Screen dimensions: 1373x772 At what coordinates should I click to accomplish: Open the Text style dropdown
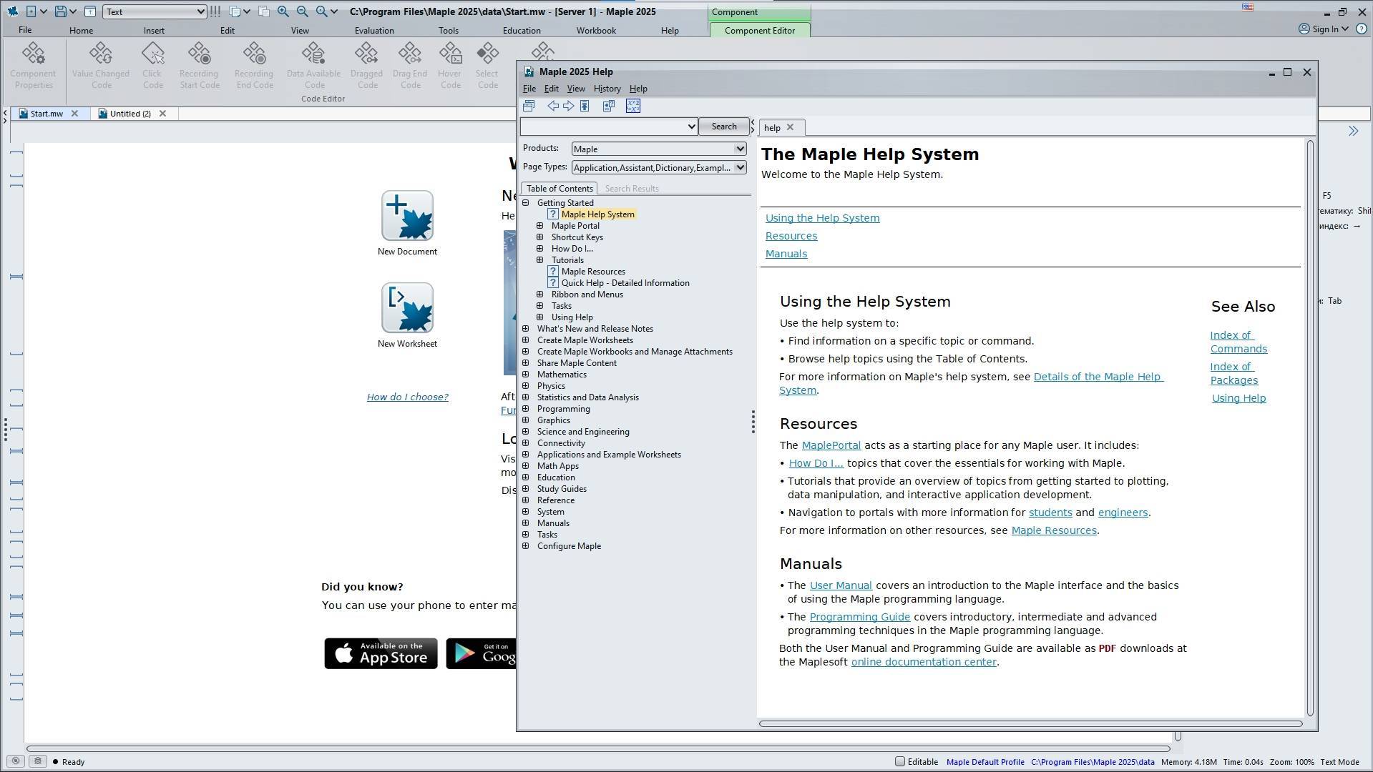click(155, 11)
